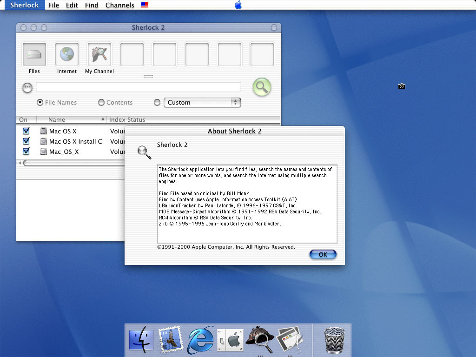
Task: Click inside the About credits text box
Action: click(247, 204)
